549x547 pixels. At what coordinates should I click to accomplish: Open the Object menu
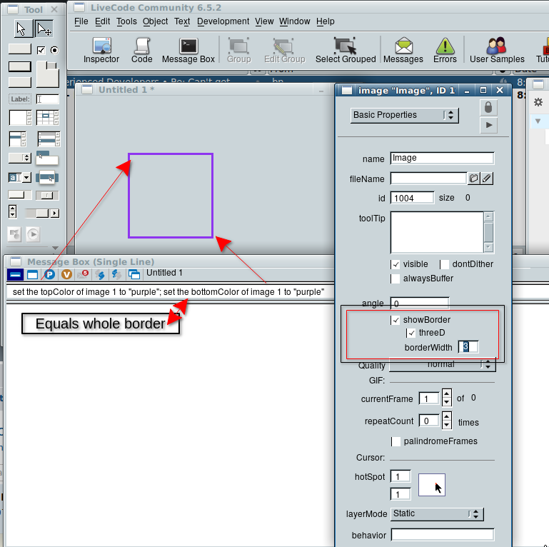point(155,21)
